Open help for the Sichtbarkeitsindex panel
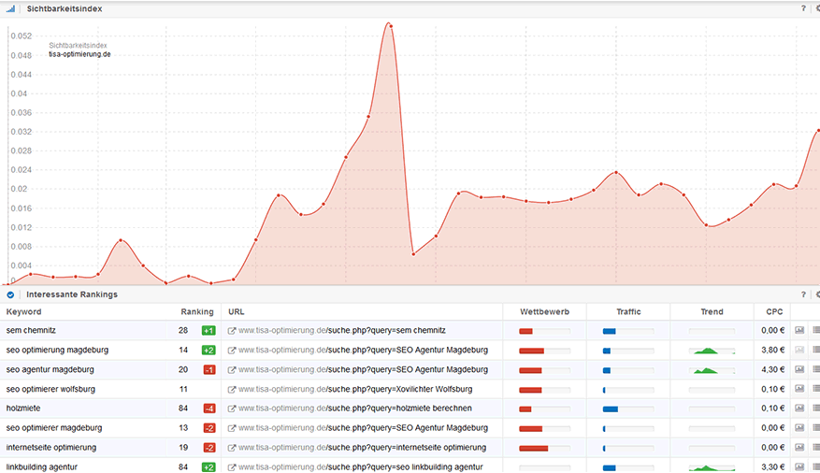820x473 pixels. pos(802,8)
